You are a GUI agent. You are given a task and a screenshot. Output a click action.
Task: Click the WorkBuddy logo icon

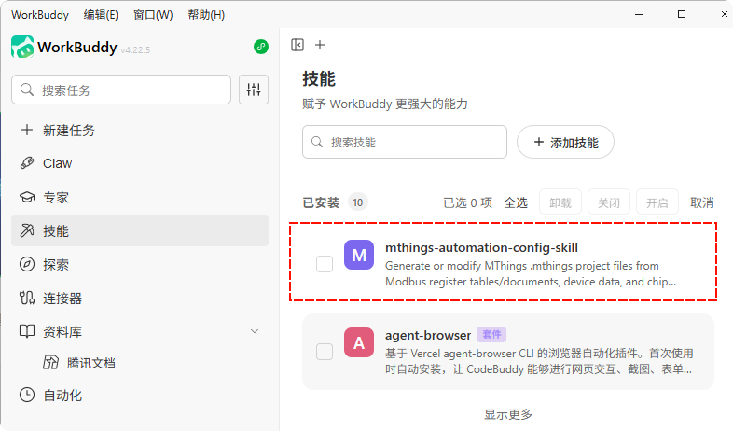pyautogui.click(x=22, y=47)
